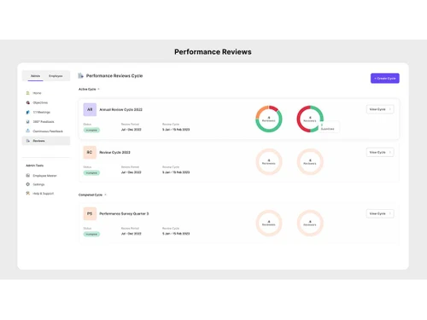Click the Help & Support icon
427x320 pixels.
click(27, 193)
